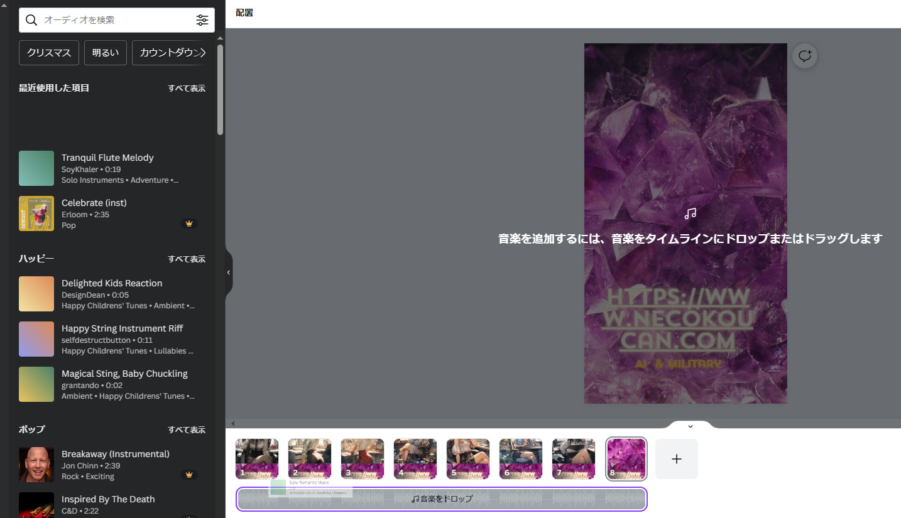This screenshot has width=901, height=518.
Task: Collapse the timeline with the chevron
Action: (691, 426)
